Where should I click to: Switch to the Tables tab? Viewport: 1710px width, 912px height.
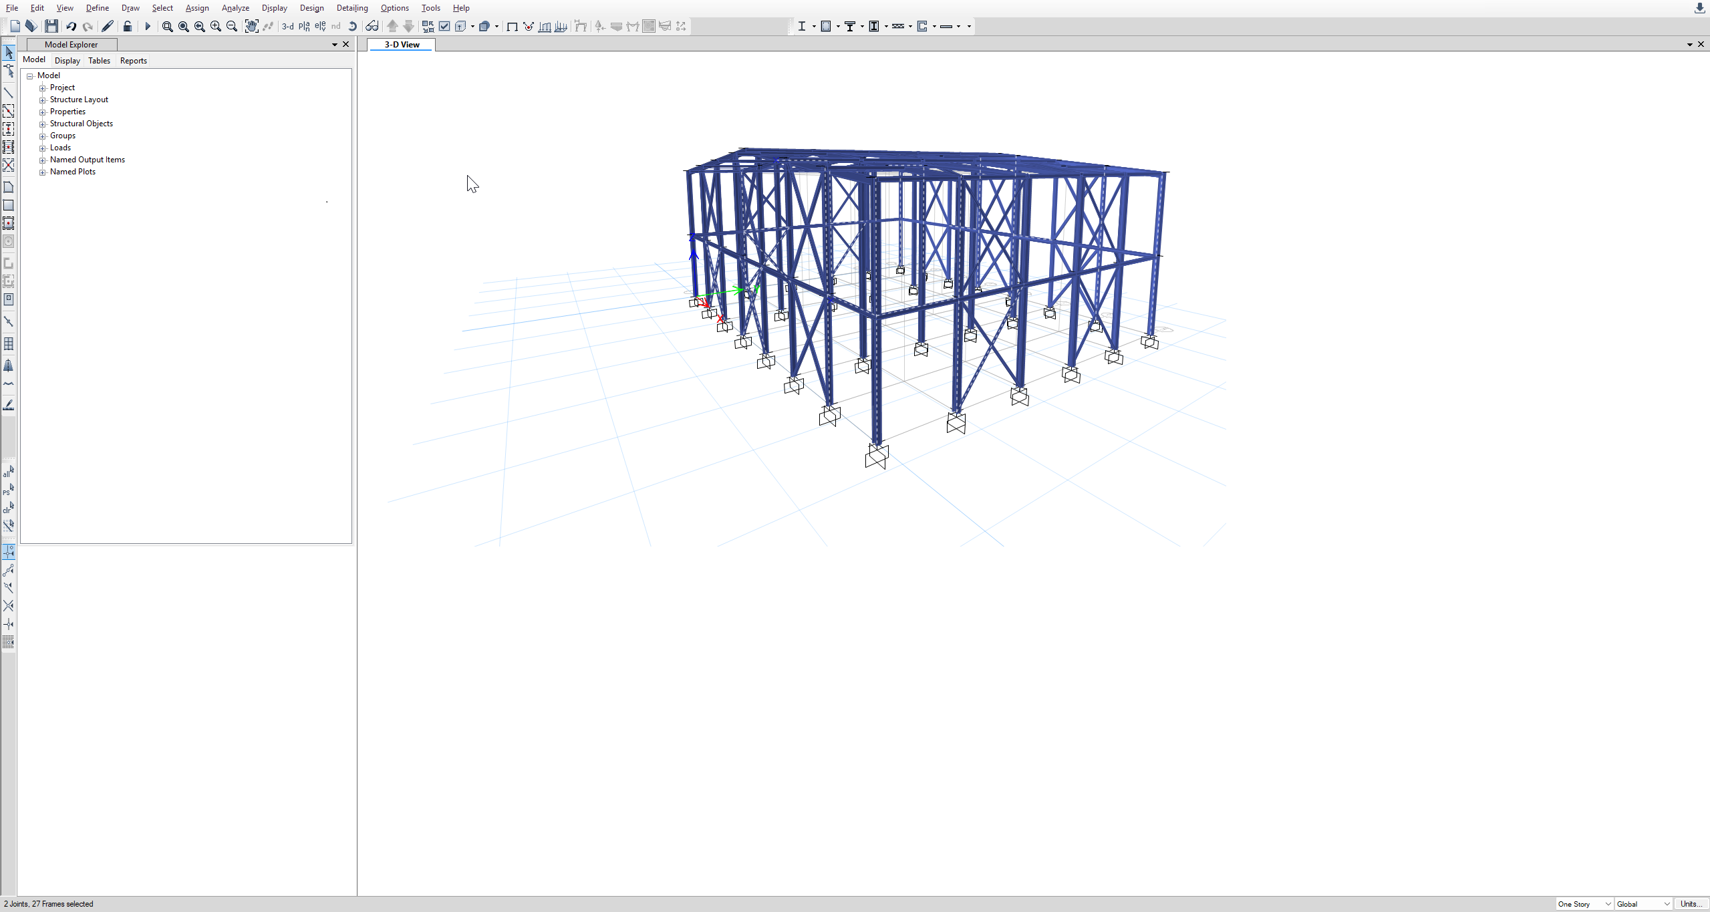[x=99, y=60]
